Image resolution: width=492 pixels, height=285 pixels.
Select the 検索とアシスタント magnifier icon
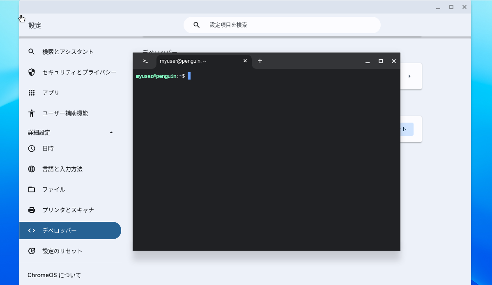pos(31,52)
